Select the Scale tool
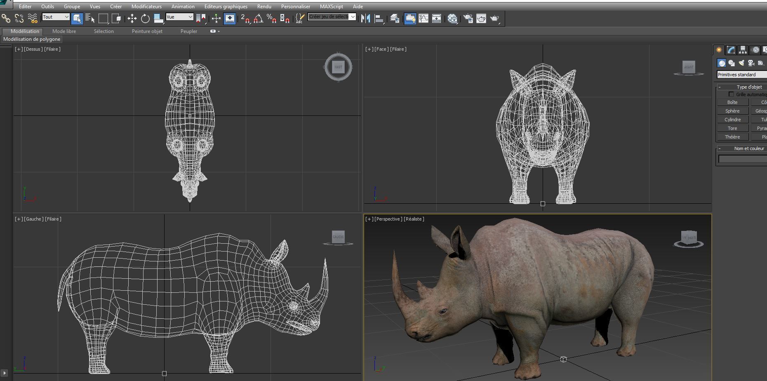The height and width of the screenshot is (381, 767). [158, 18]
